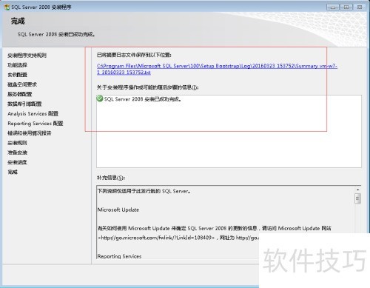Select the Reporting Services 配置 sidebar step

pos(36,124)
